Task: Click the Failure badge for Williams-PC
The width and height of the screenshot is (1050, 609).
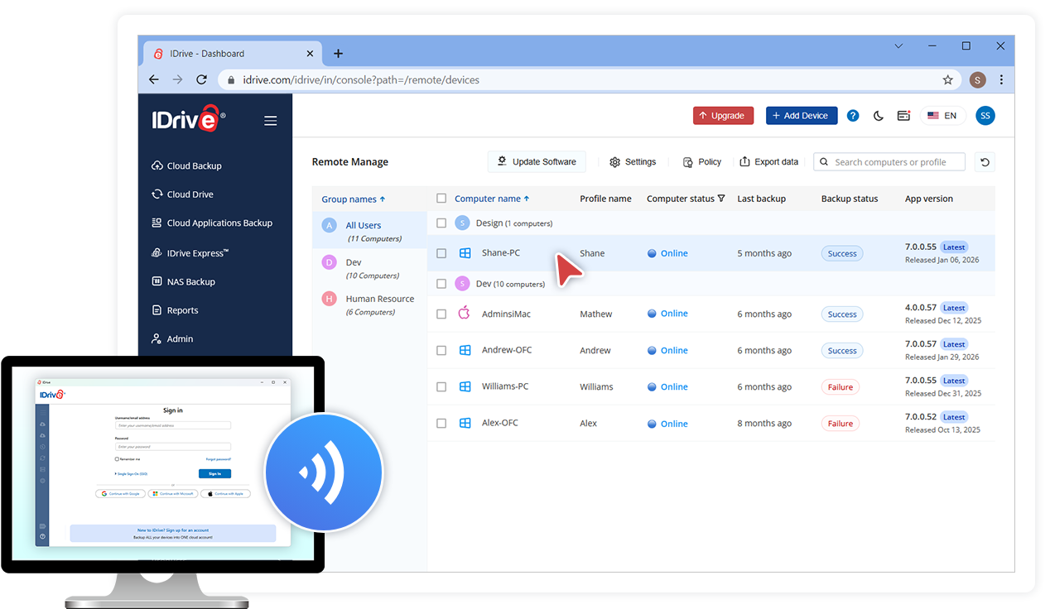Action: coord(840,386)
